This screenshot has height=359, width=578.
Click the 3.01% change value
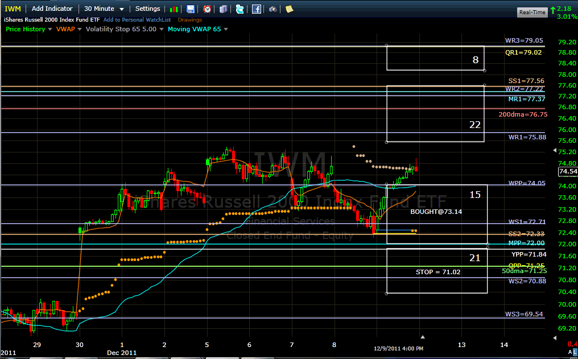[567, 16]
